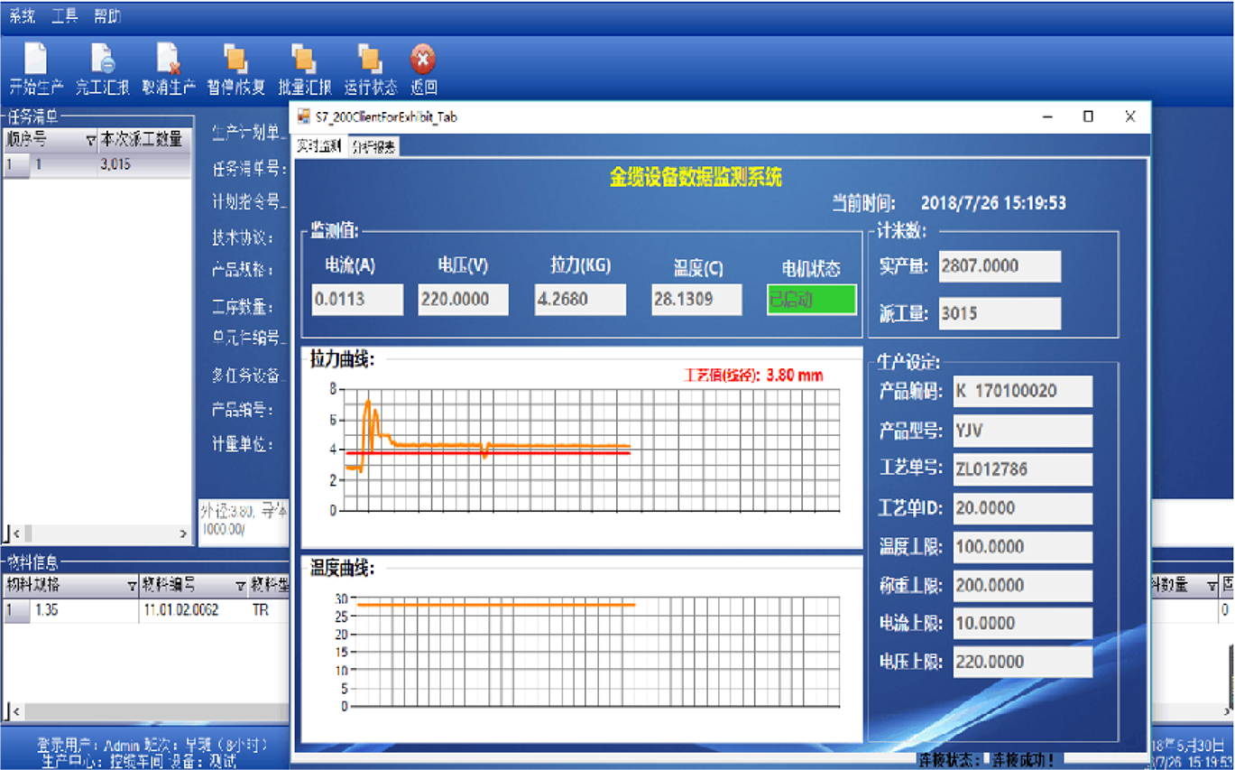The height and width of the screenshot is (770, 1235).
Task: Switch to the 分析报表 tab
Action: 373,147
